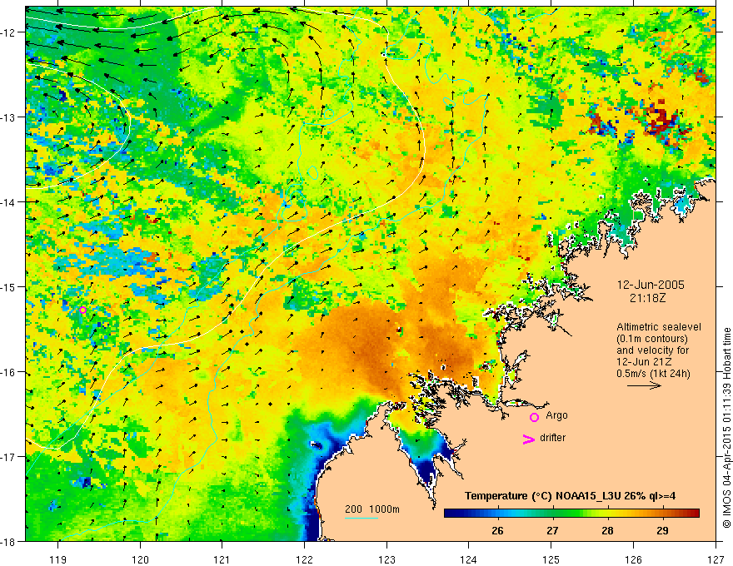Click the Temperature NOAA15_L3U title
Image resolution: width=733 pixels, height=566 pixels.
click(x=570, y=496)
